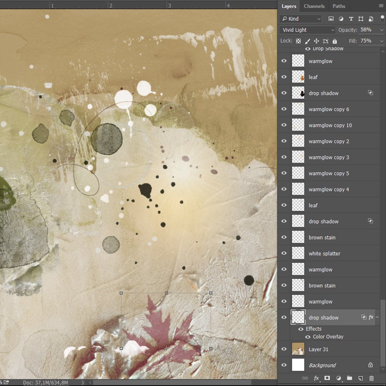Delete layer using the trash icon
This screenshot has height=386, width=386.
click(371, 378)
